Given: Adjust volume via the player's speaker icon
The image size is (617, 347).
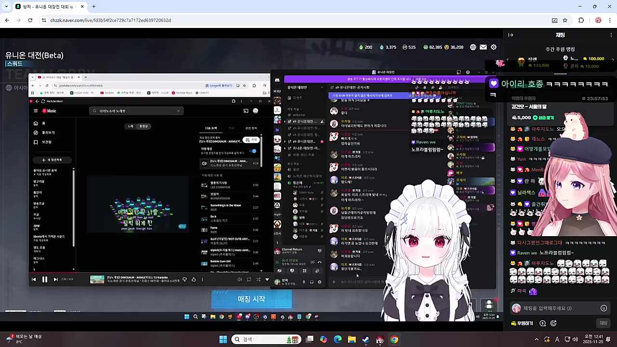Looking at the screenshot, I should [x=240, y=280].
